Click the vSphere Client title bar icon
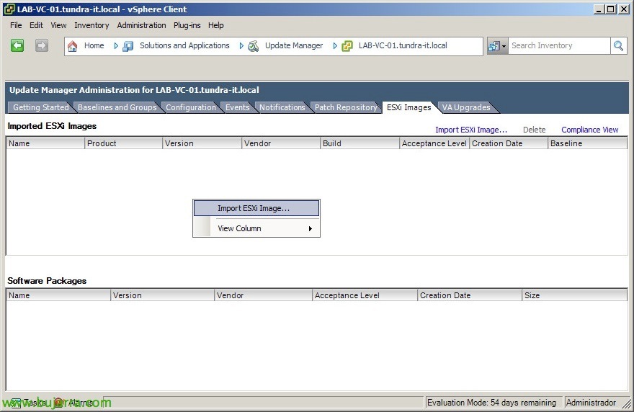Screen dimensions: 634x412 (9, 9)
